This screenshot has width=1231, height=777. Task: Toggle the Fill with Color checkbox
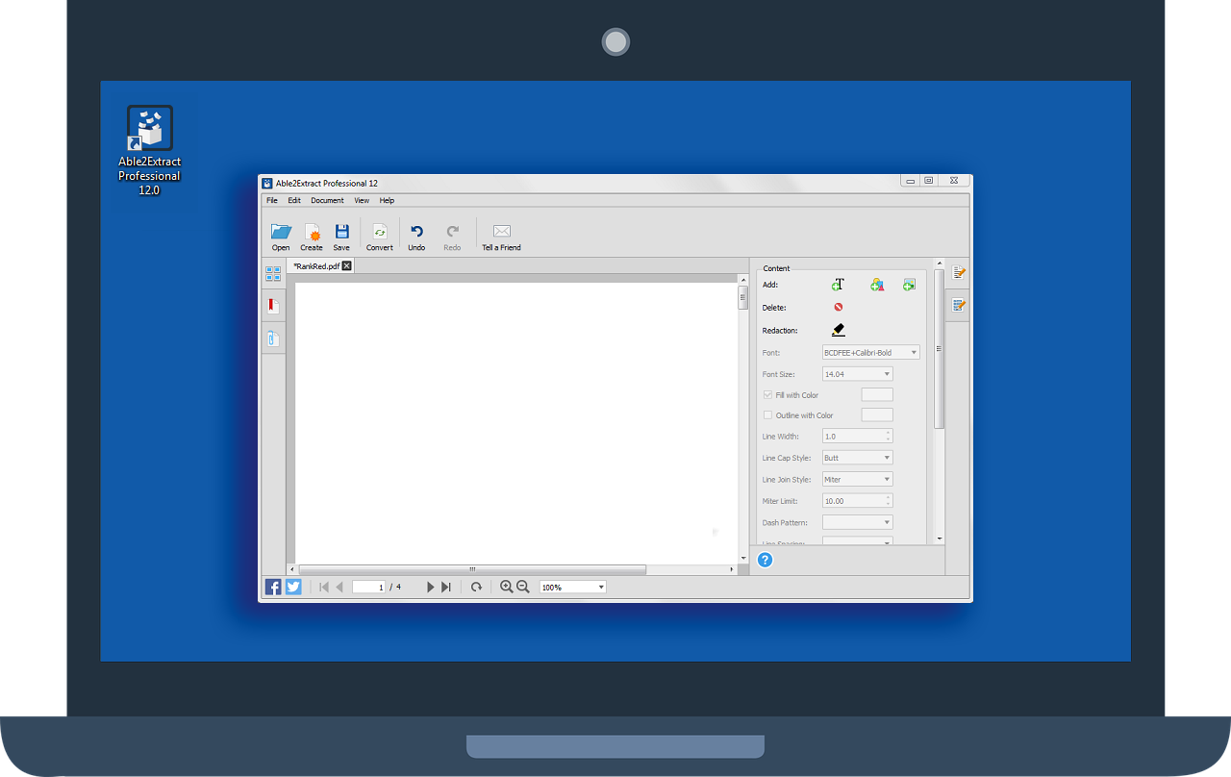[767, 395]
